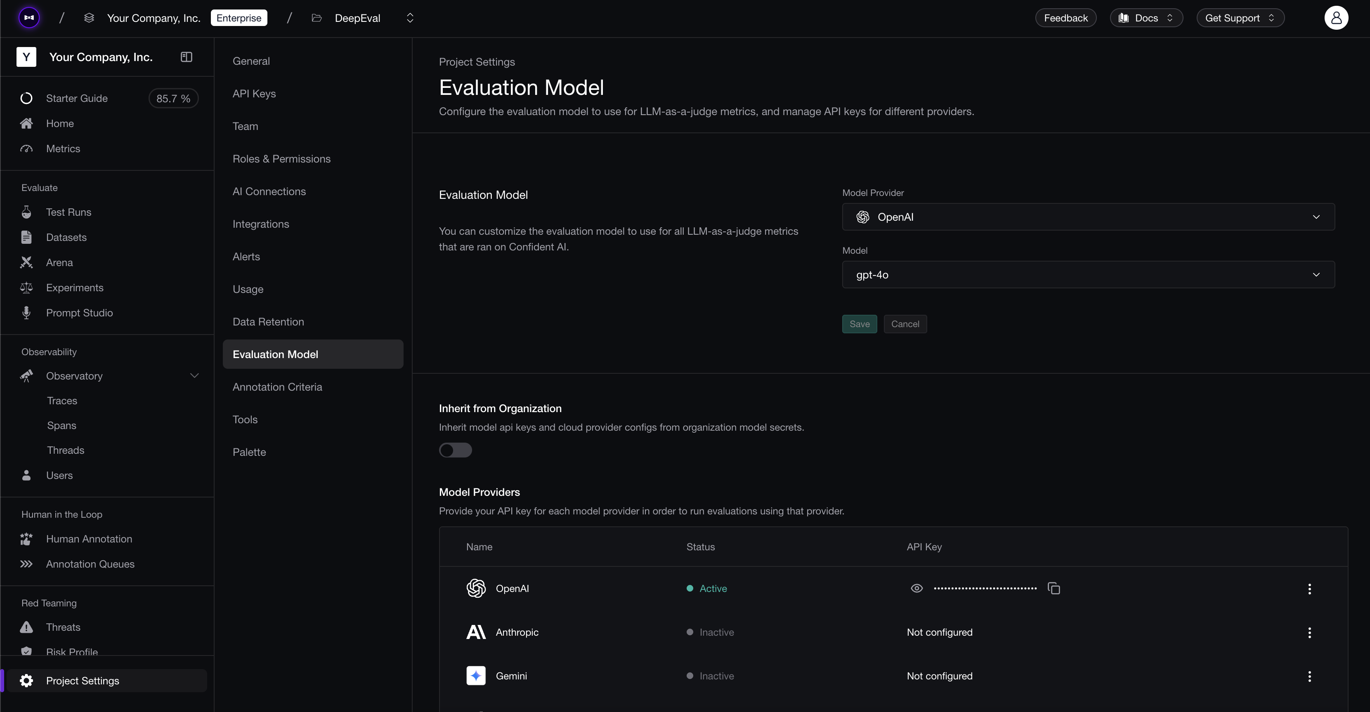Open Anthropic row three-dot options menu
The width and height of the screenshot is (1370, 712).
1309,632
